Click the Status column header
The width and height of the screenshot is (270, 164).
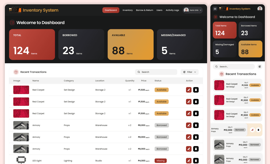[158, 81]
